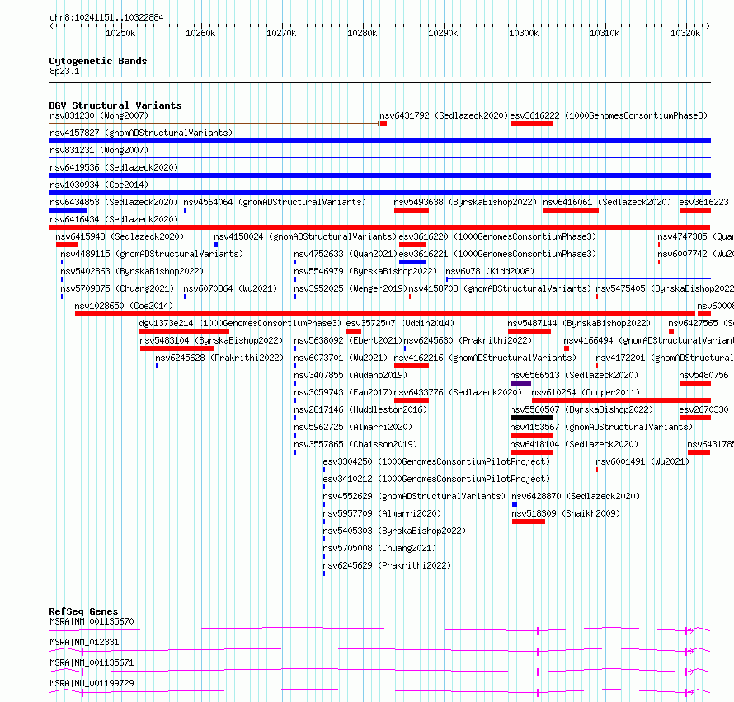Select the nsv3952025 (Wenger2019) label
This screenshot has width=734, height=702.
click(351, 288)
